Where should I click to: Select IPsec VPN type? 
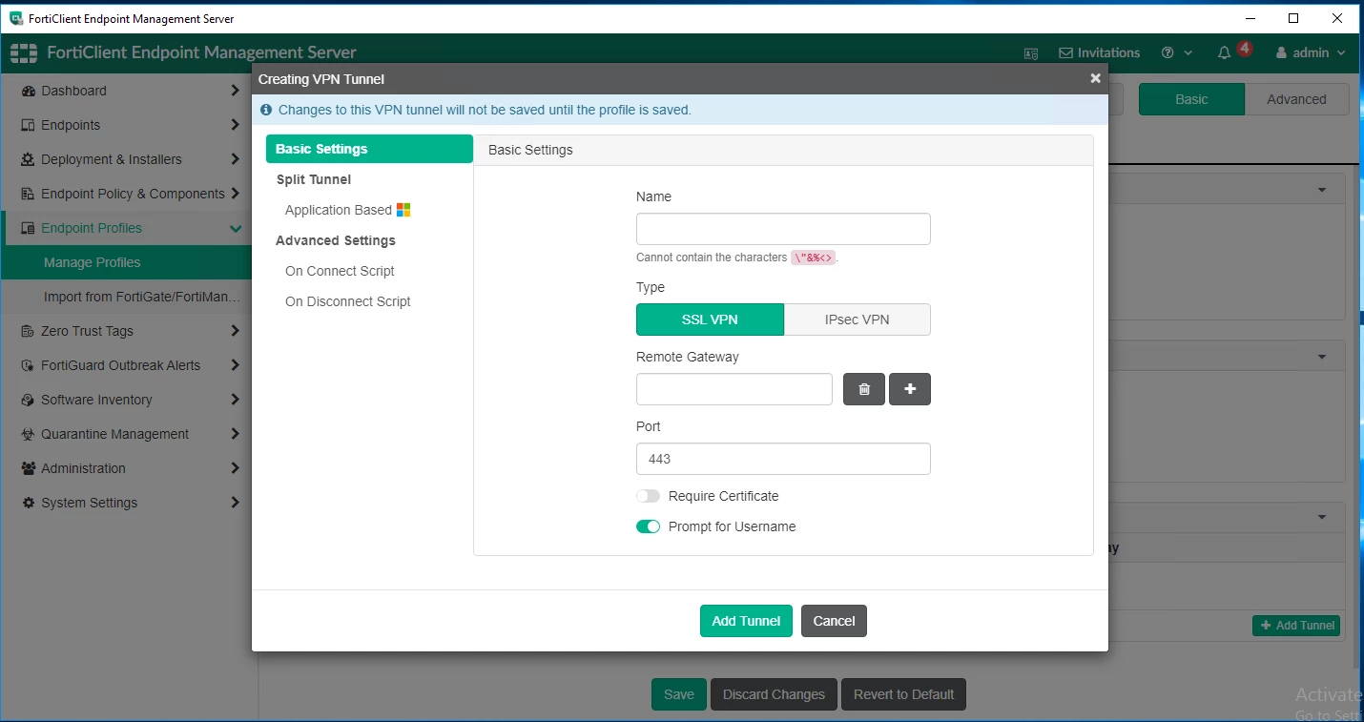pos(858,320)
